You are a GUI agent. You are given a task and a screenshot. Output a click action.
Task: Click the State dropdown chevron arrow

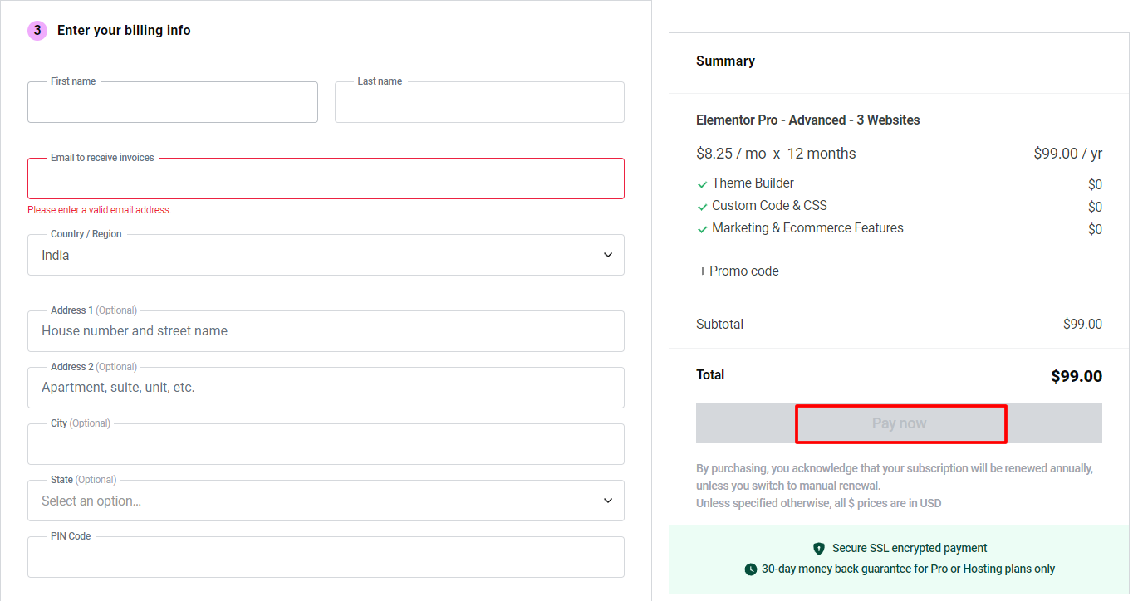(x=608, y=501)
